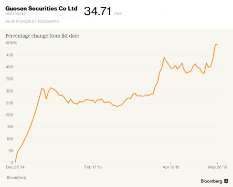Click the 002736:CH ticker symbol
Image resolution: width=233 pixels, height=187 pixels.
coord(15,14)
